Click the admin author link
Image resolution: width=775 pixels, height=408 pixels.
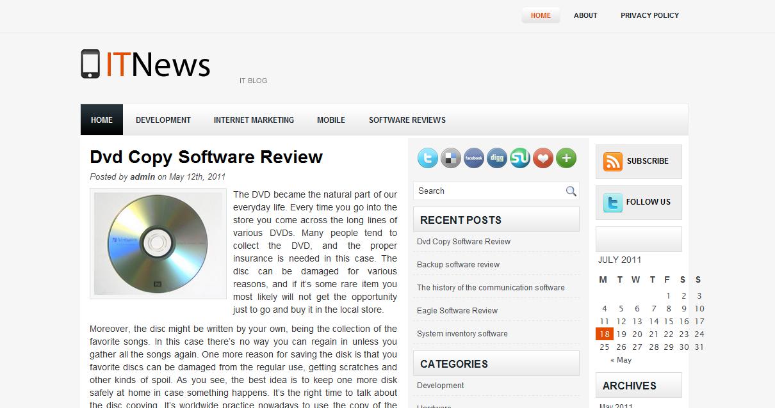click(x=142, y=177)
